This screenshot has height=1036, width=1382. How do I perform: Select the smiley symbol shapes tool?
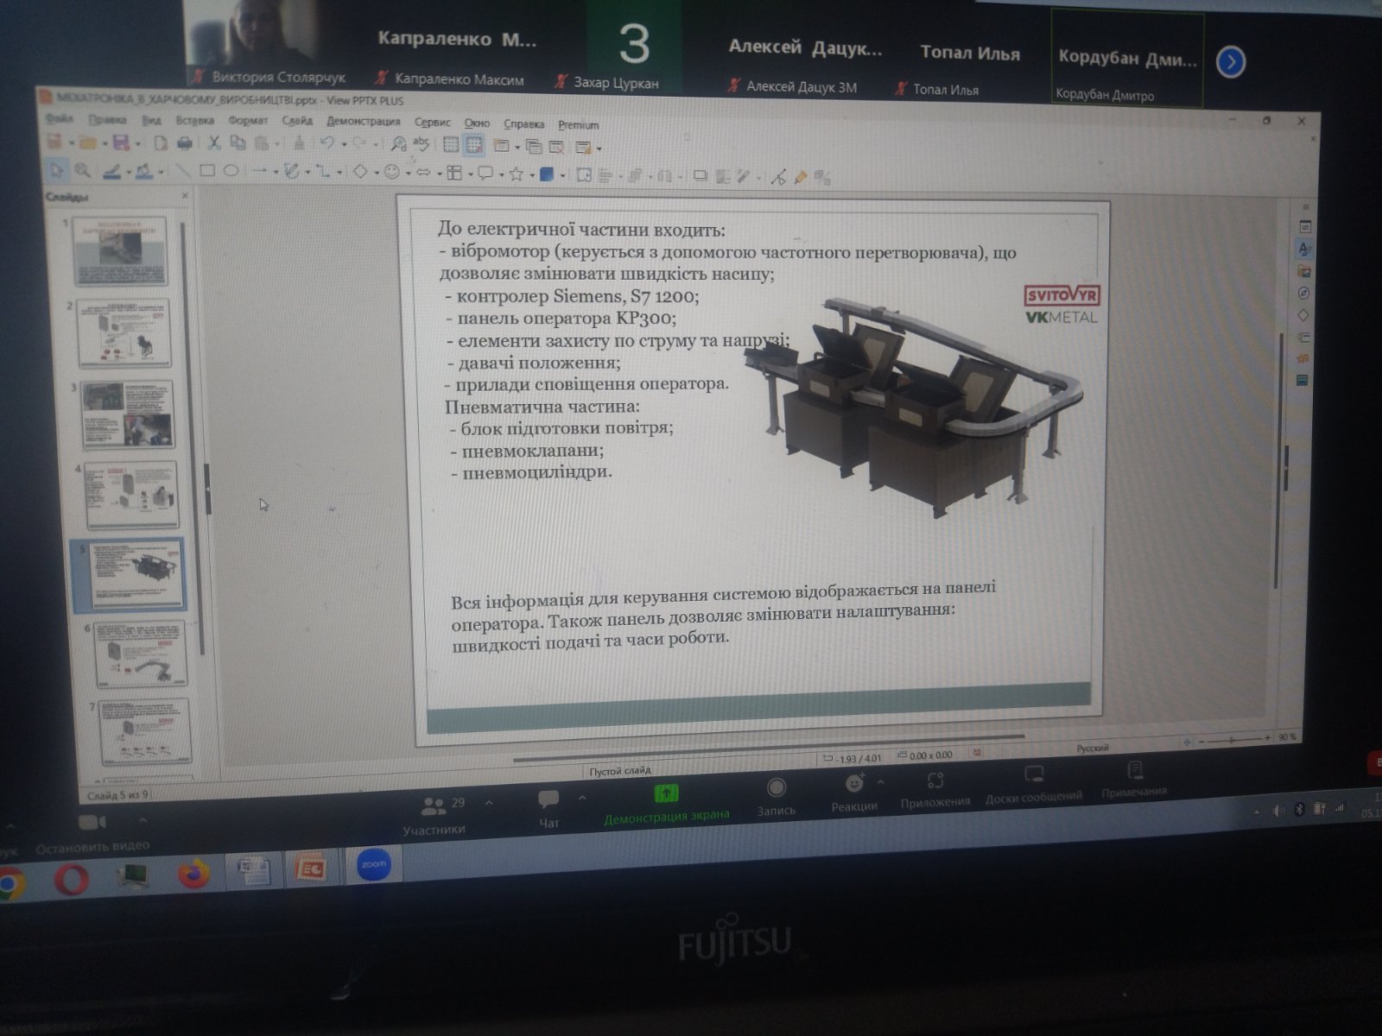click(391, 172)
